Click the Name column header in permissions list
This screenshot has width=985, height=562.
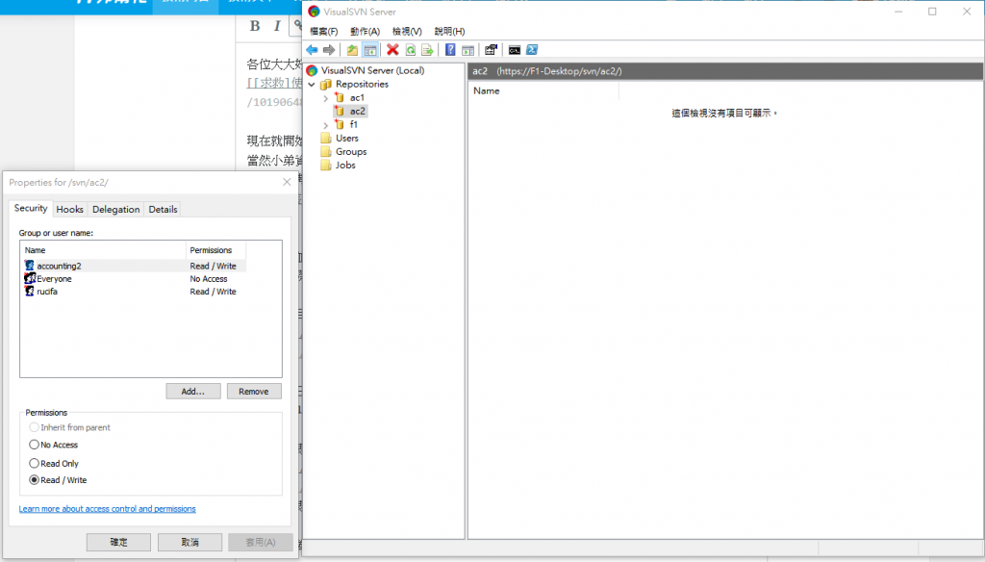point(104,250)
